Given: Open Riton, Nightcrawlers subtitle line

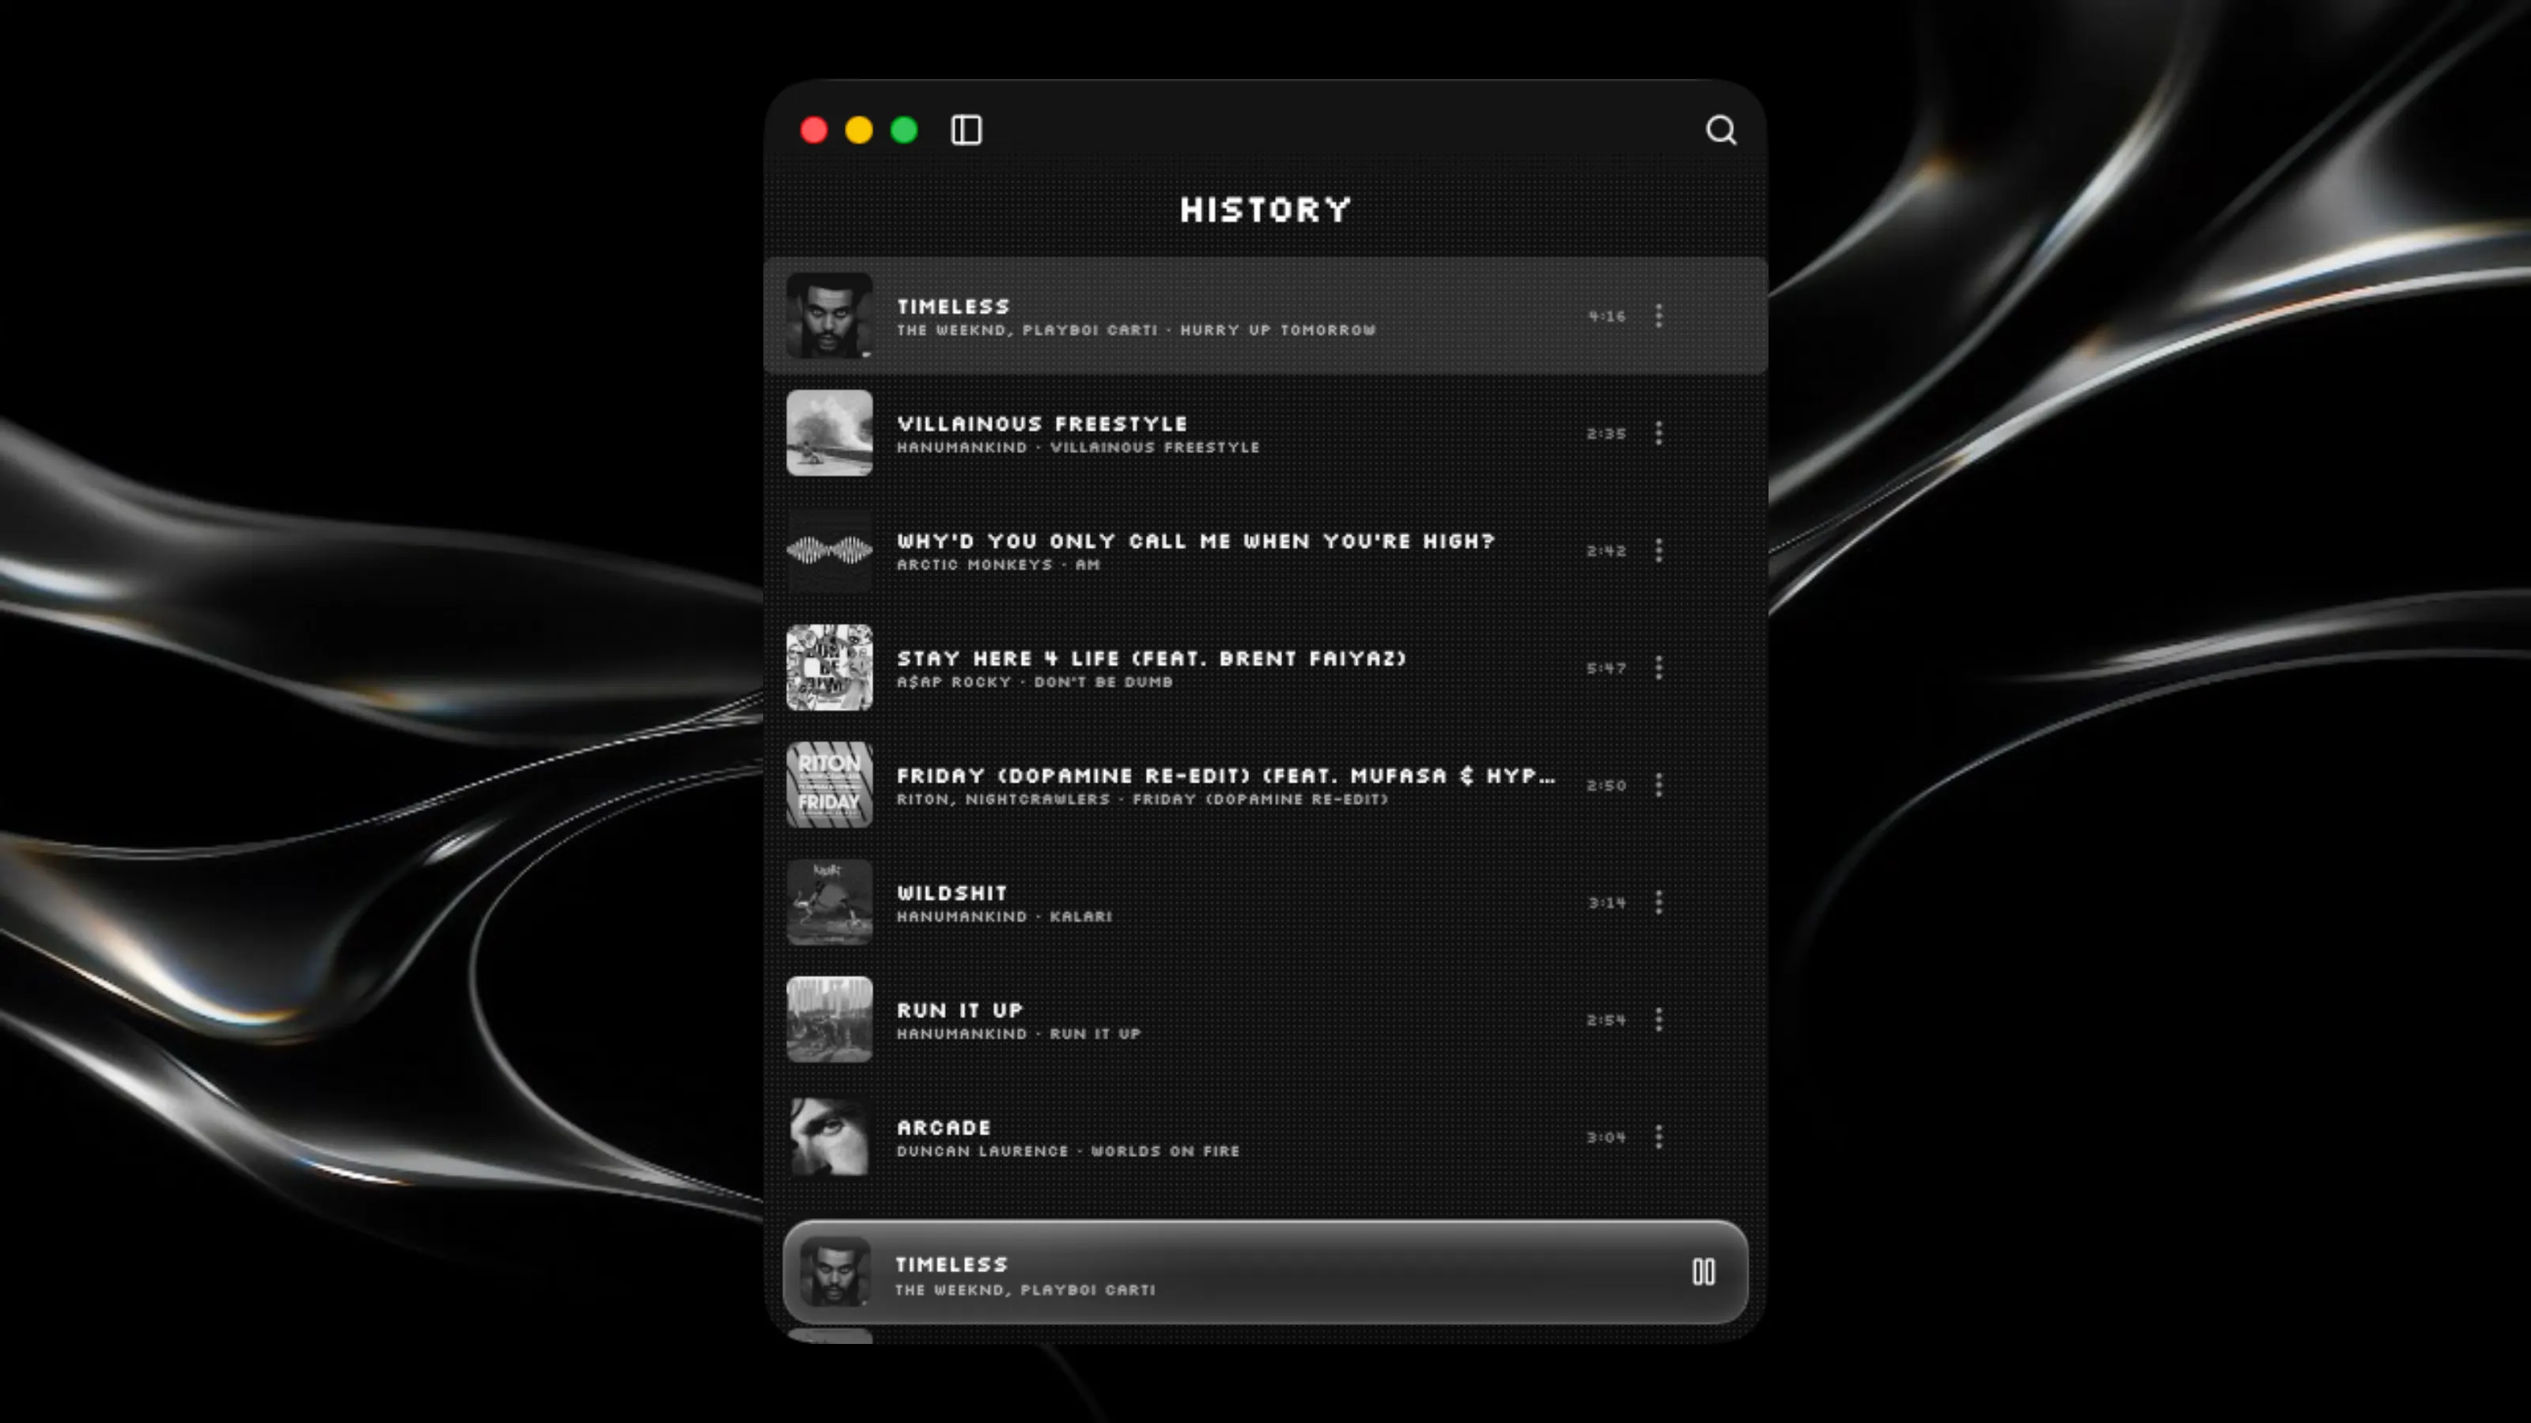Looking at the screenshot, I should [x=1143, y=799].
